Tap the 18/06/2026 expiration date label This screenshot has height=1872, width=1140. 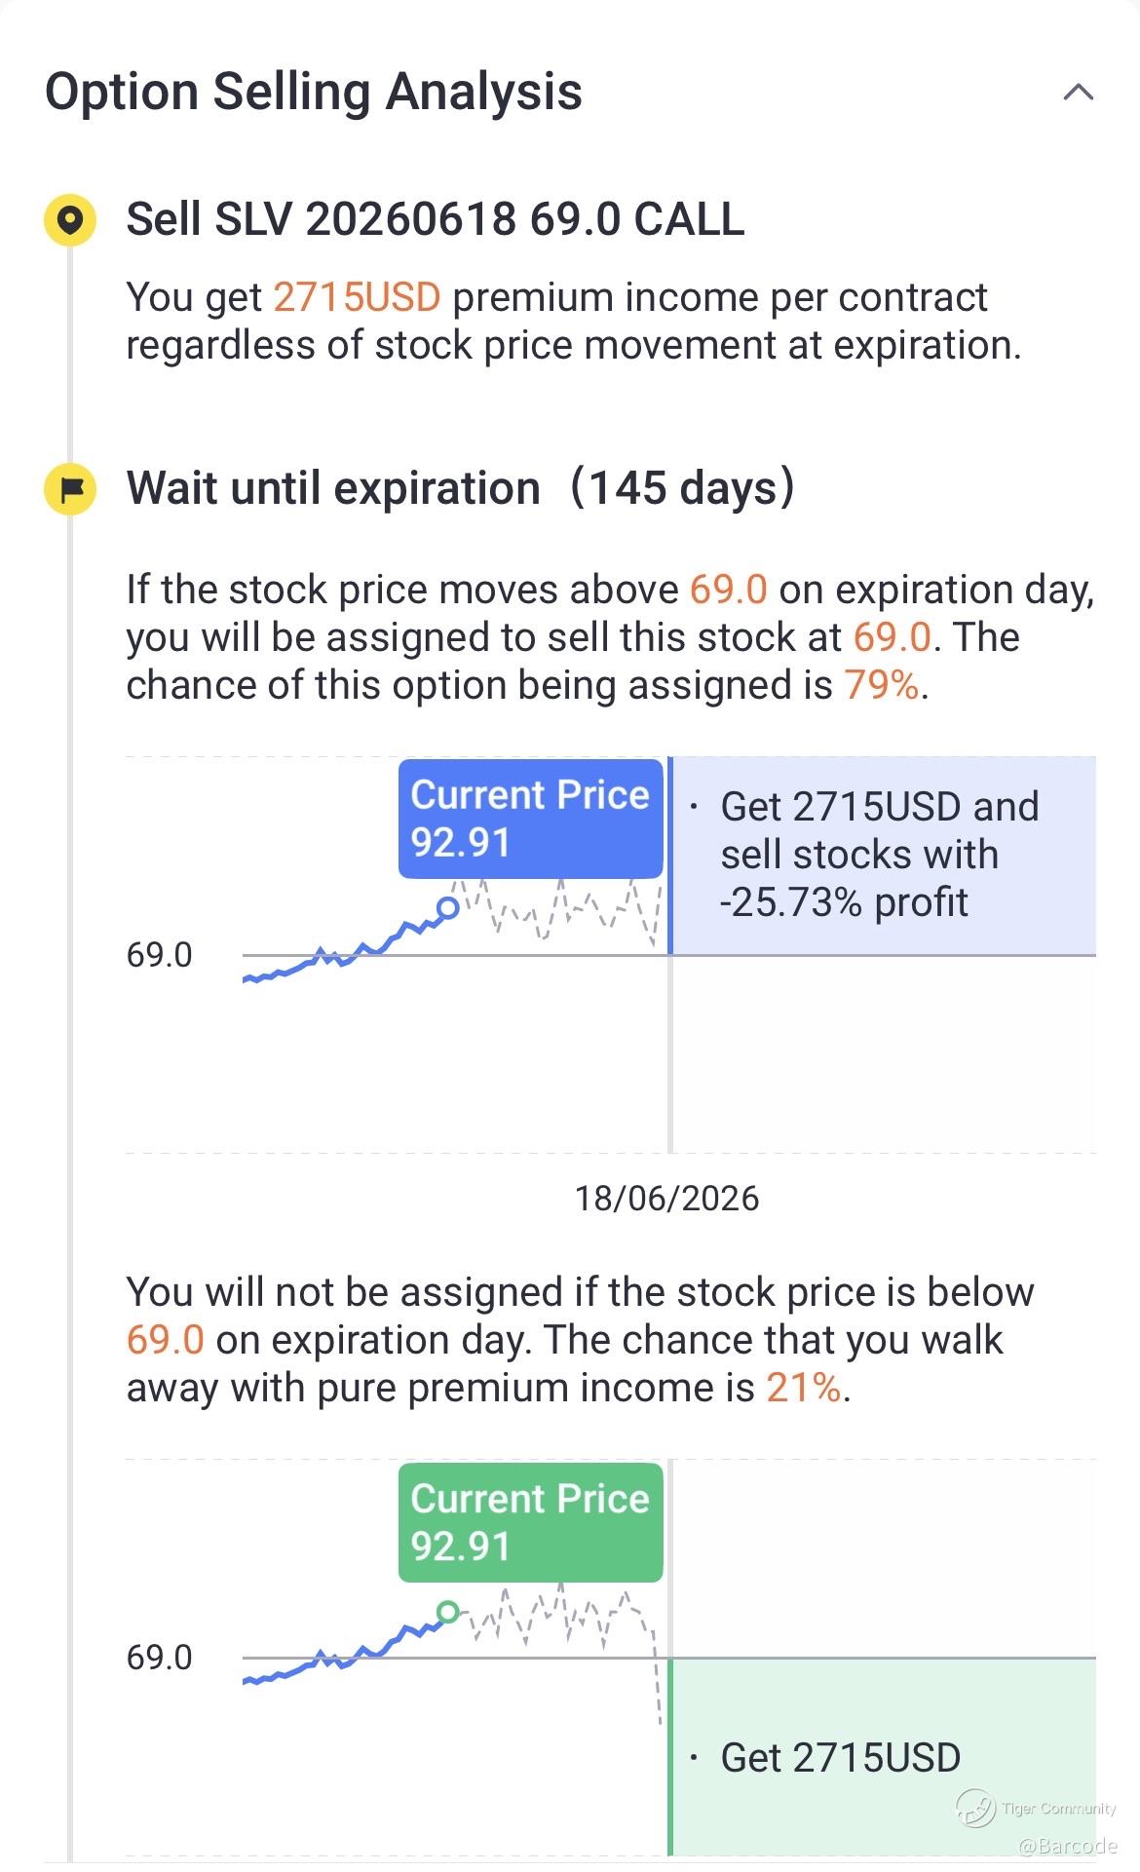pyautogui.click(x=666, y=1199)
